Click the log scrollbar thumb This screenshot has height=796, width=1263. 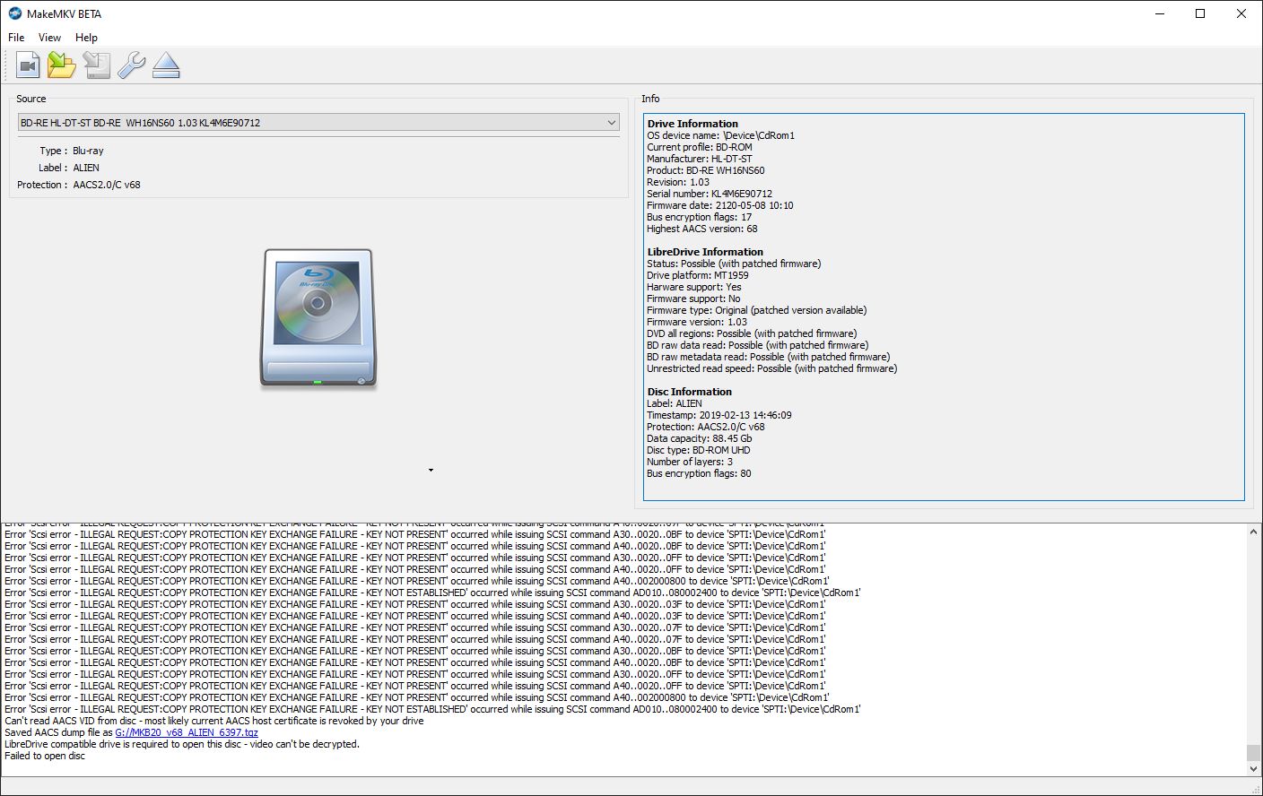click(x=1253, y=753)
